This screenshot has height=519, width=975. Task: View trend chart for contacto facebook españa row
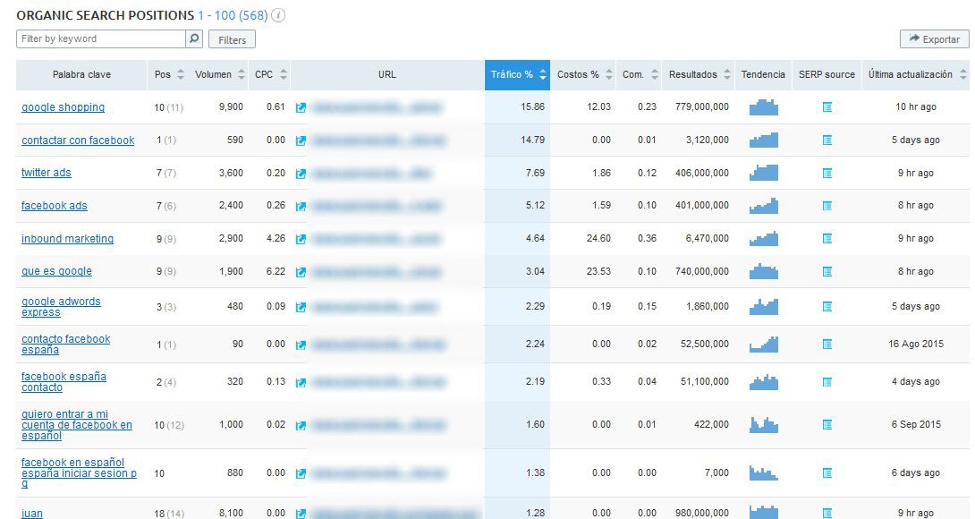pos(764,345)
